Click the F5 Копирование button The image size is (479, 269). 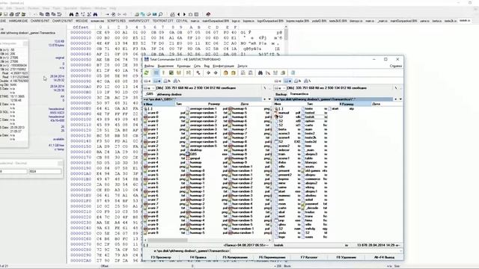tap(235, 257)
